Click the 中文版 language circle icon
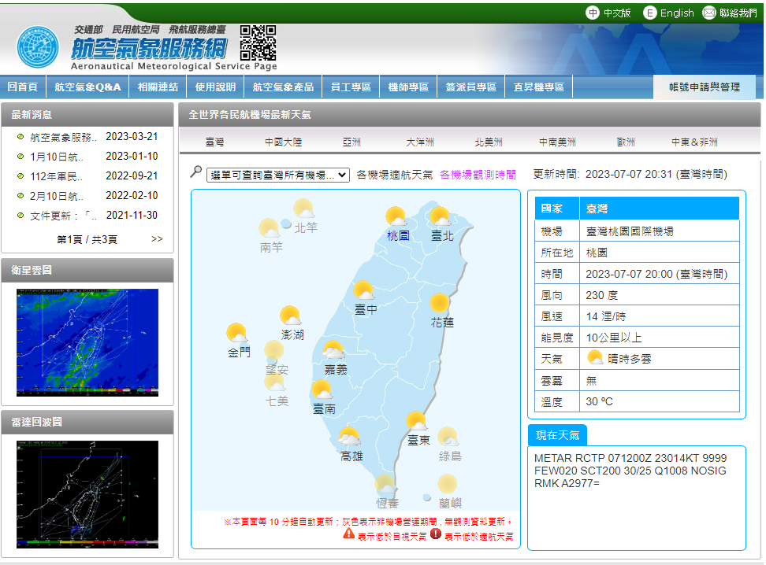766x565 pixels. 592,13
